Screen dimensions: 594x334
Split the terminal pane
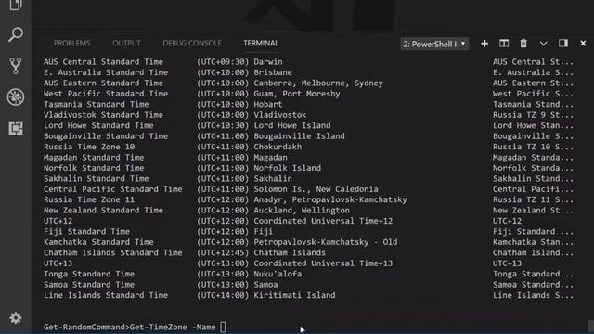504,44
